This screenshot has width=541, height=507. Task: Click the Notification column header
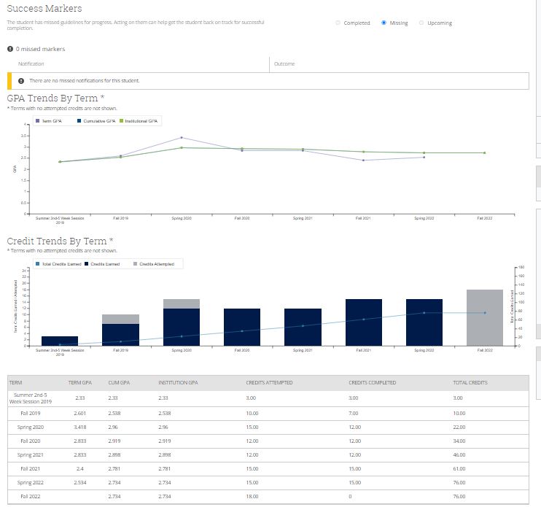point(31,64)
